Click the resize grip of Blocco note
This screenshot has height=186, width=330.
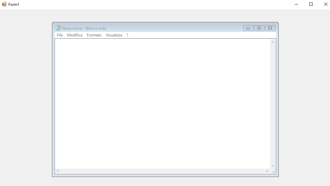(273, 172)
